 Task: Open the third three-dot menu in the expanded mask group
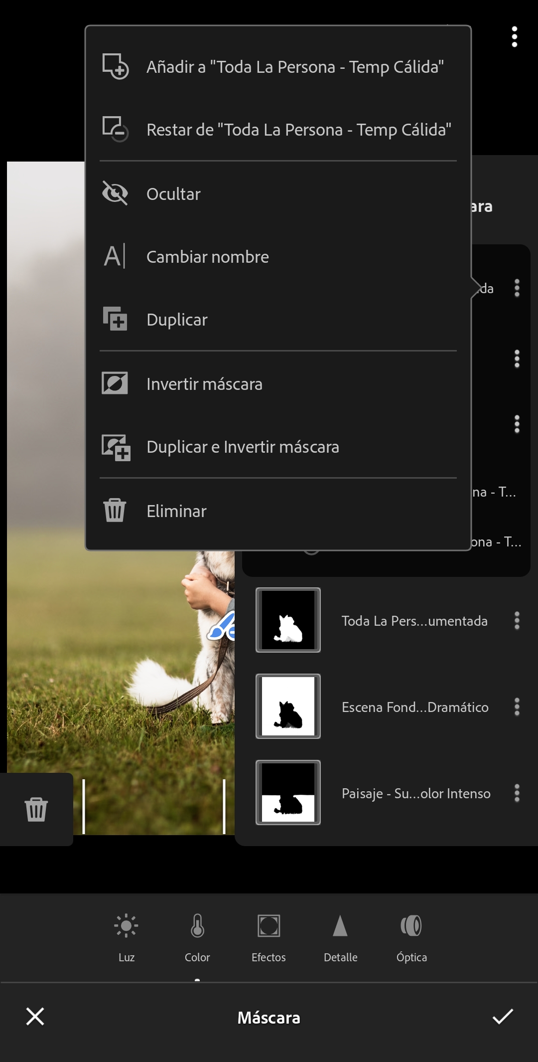[x=517, y=424]
